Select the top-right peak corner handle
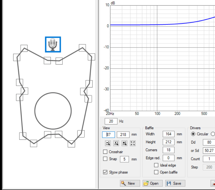 coord(82,48)
